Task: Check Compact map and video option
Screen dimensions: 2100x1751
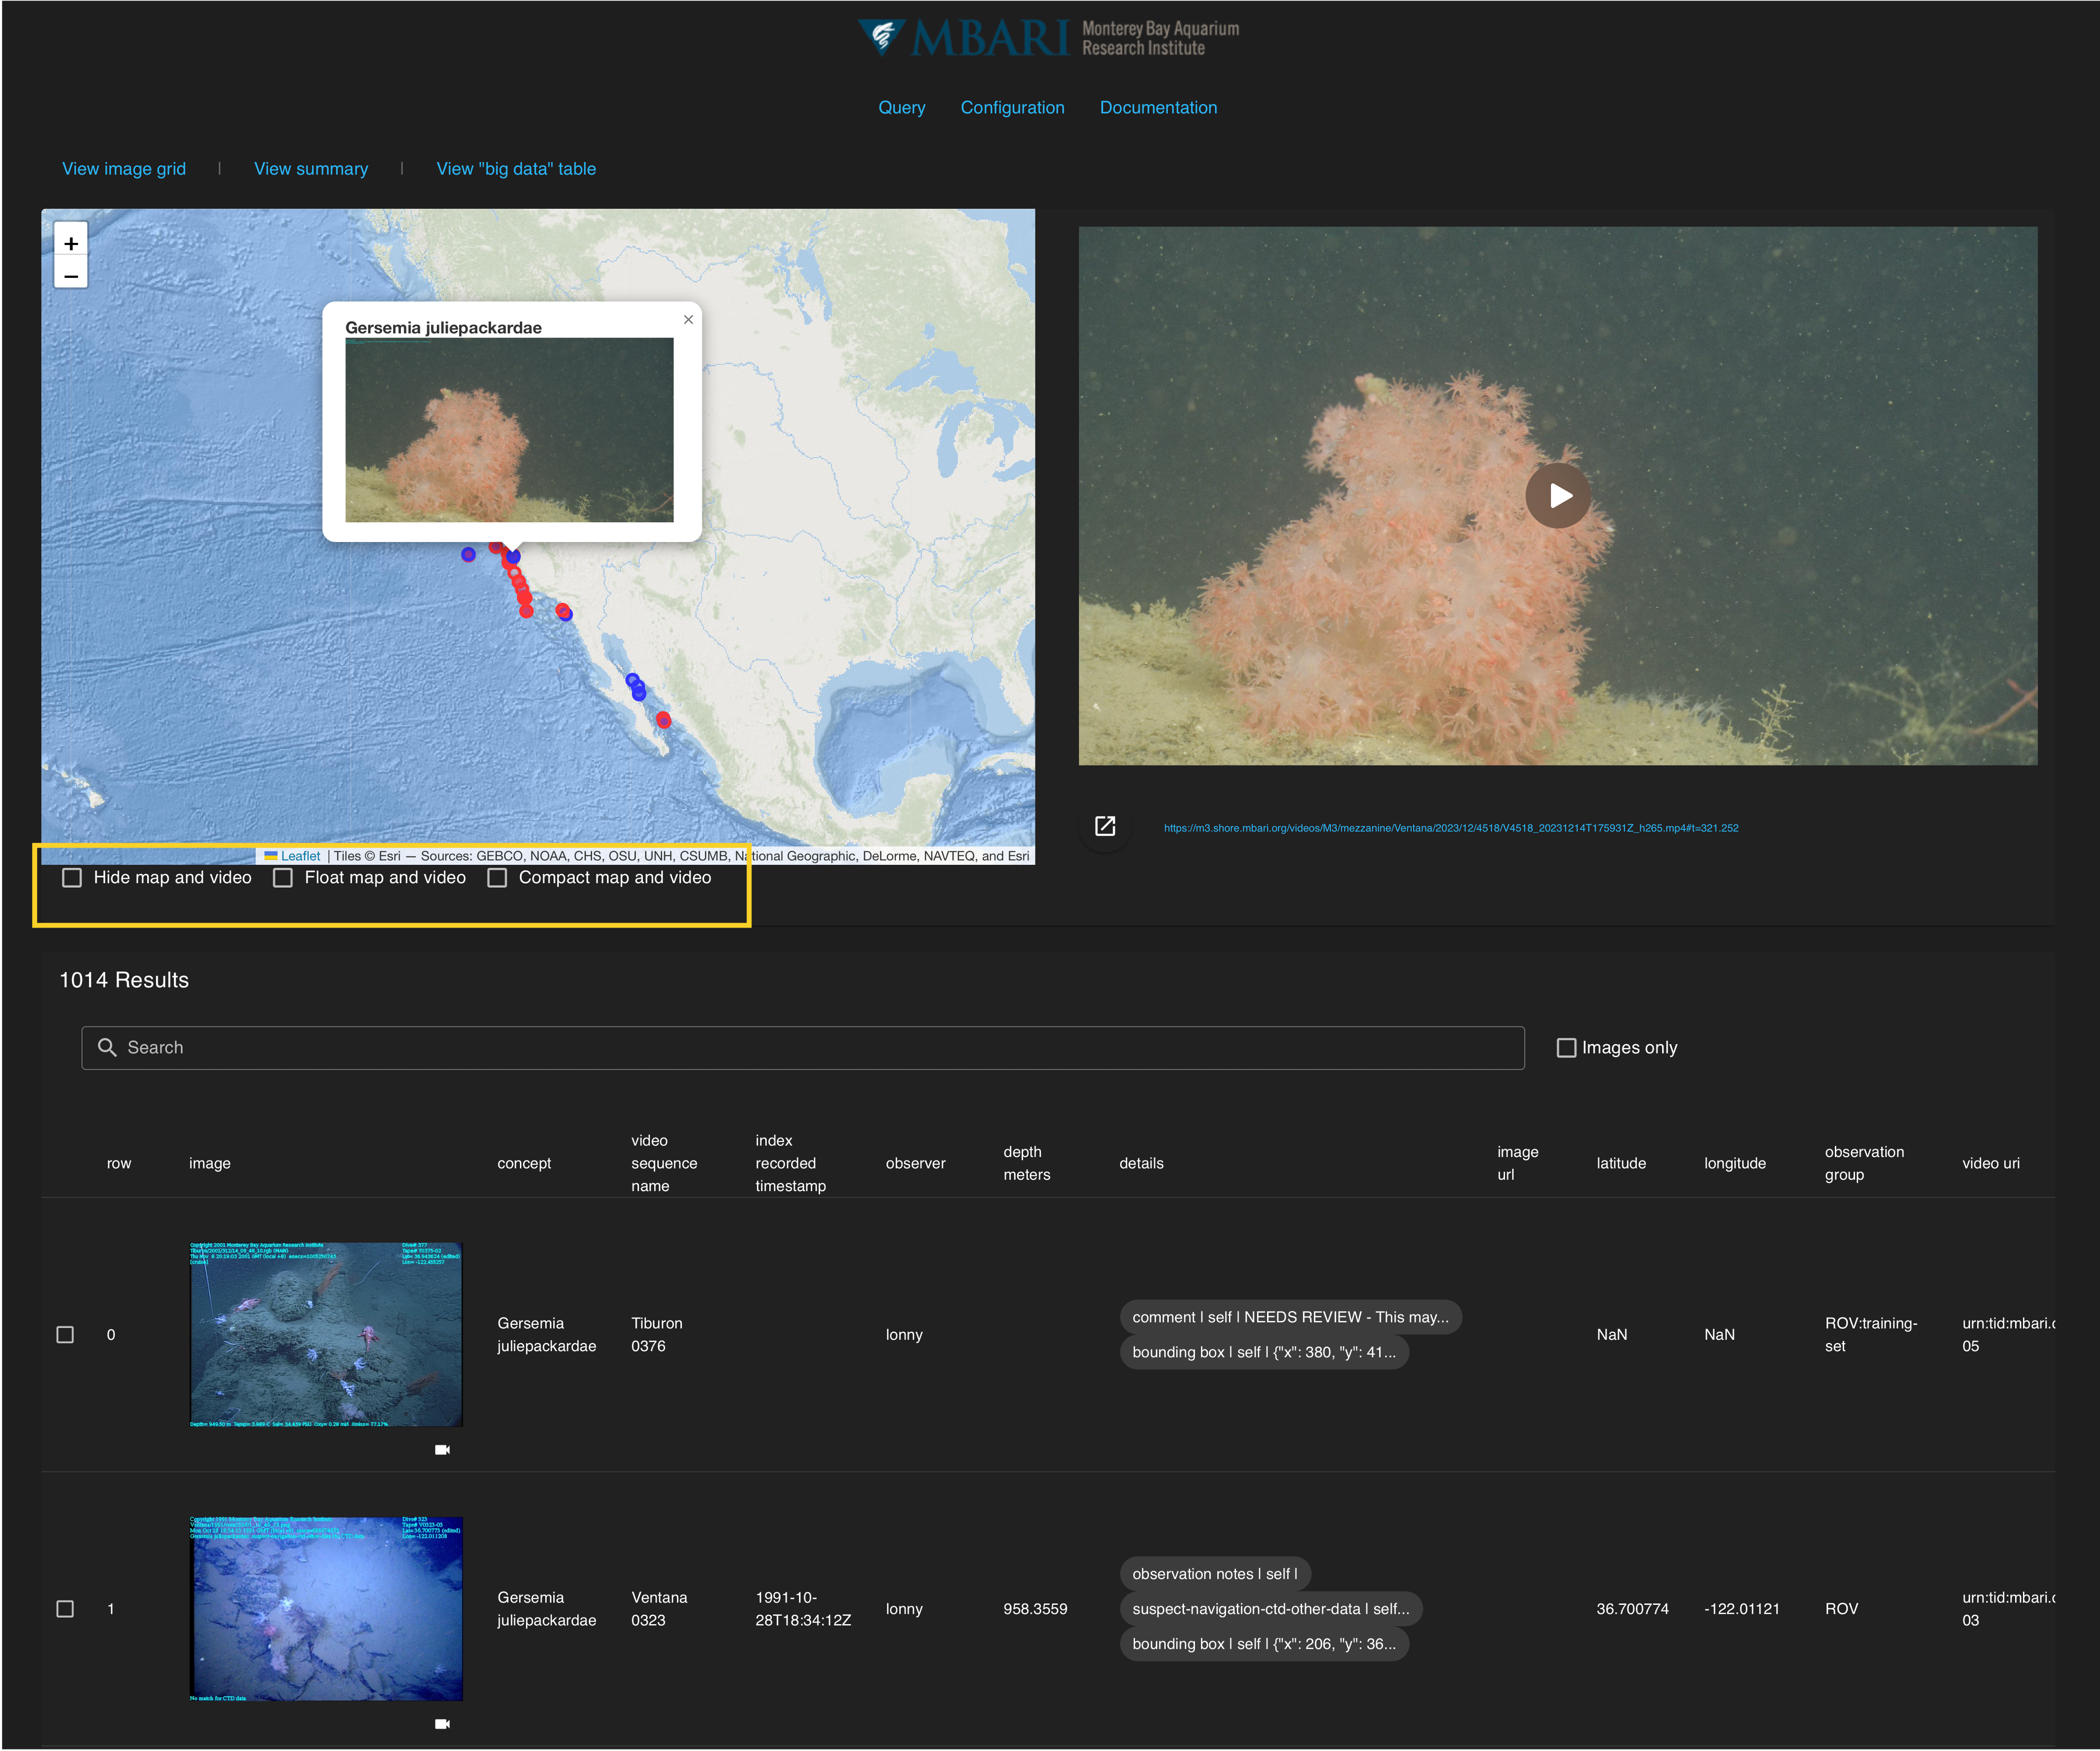Action: pos(497,878)
